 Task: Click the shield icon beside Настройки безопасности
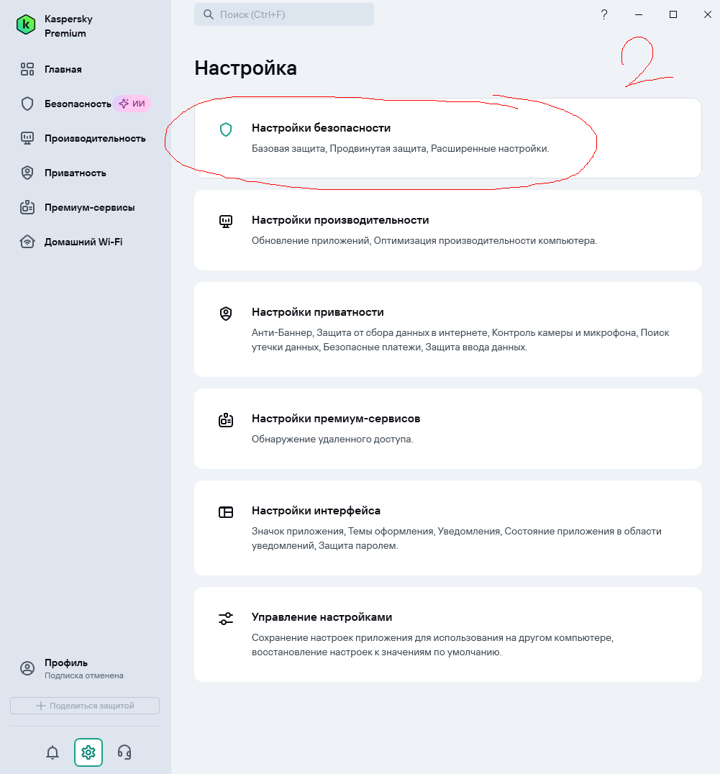tap(226, 129)
